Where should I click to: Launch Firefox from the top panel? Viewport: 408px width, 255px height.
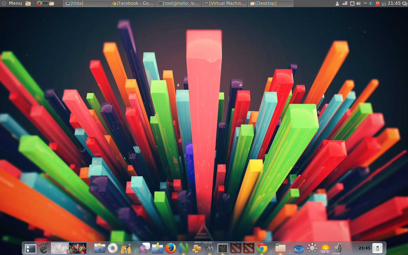click(x=39, y=3)
